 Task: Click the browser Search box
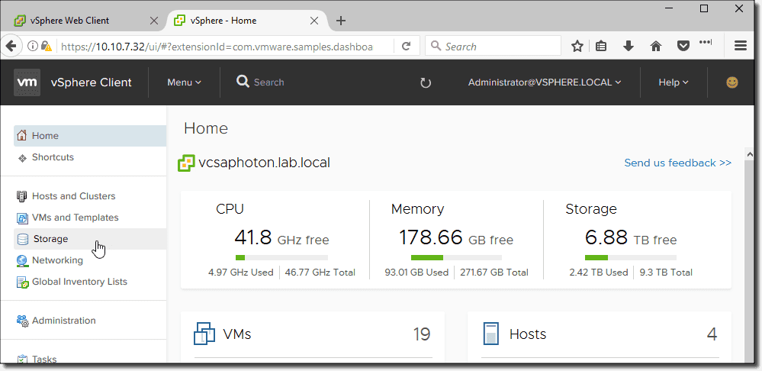(x=493, y=47)
